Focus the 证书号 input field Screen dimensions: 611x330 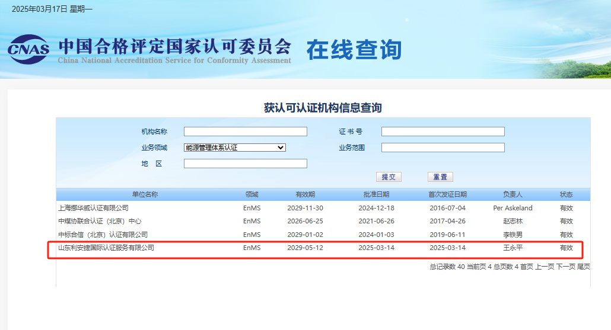click(x=443, y=132)
